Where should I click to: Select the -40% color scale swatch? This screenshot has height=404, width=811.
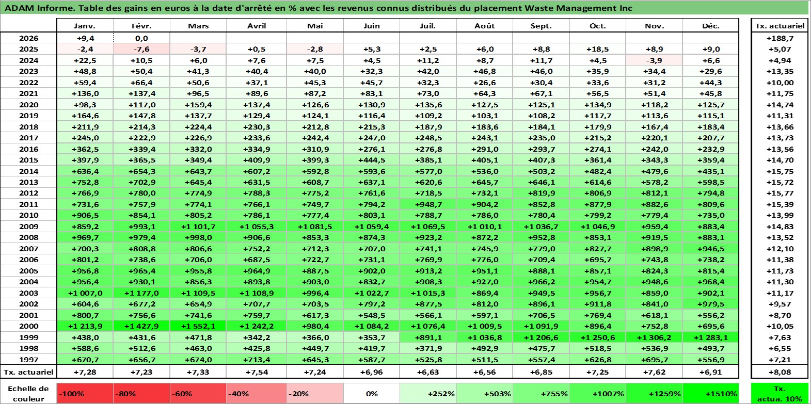tap(256, 393)
